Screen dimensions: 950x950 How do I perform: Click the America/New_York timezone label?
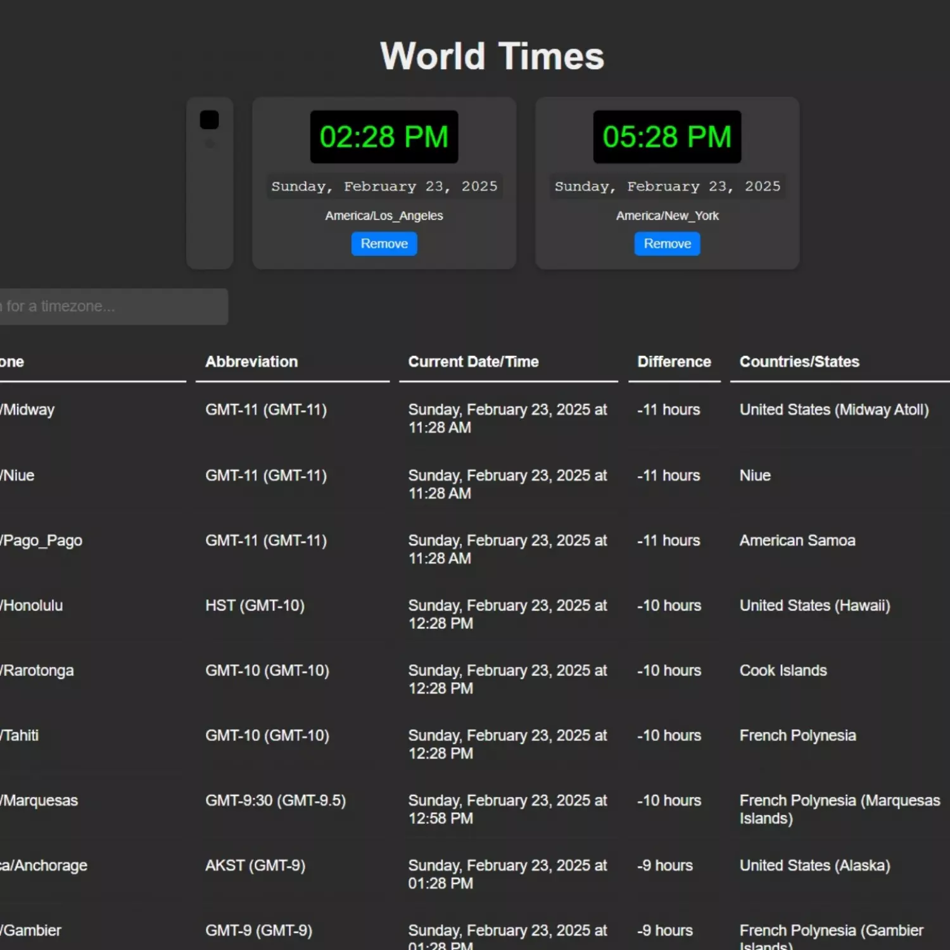coord(667,216)
